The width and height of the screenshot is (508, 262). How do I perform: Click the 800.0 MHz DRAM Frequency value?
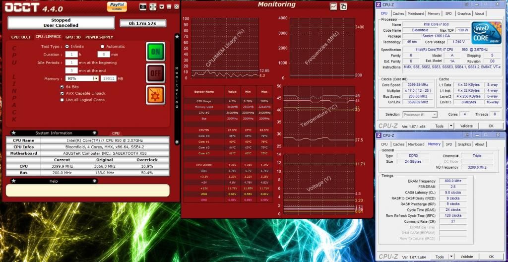[453, 181]
